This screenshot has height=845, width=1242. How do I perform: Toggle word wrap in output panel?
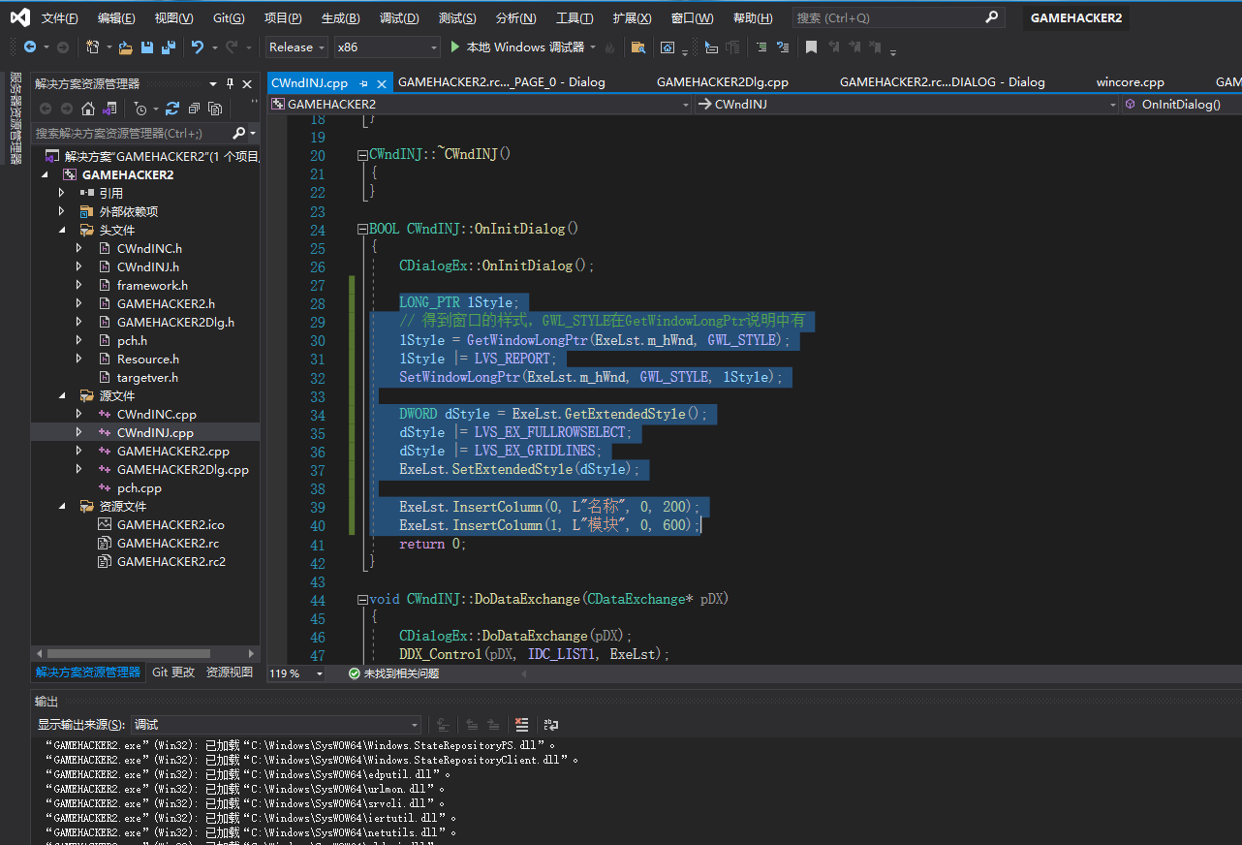pyautogui.click(x=552, y=724)
